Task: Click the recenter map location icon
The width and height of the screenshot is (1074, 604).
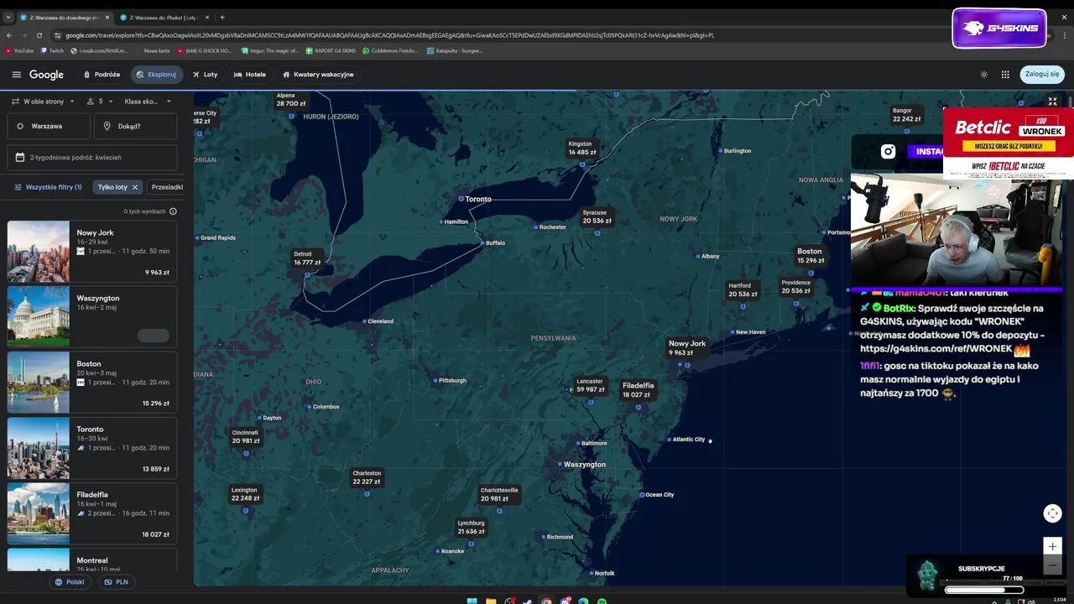Action: point(1052,513)
